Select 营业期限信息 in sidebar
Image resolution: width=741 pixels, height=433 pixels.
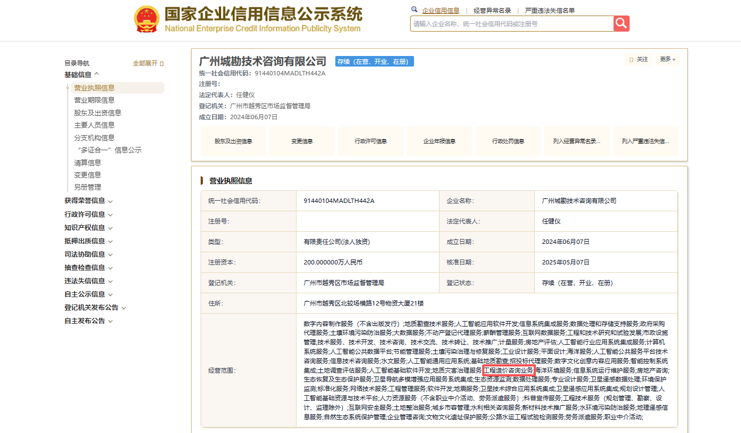[95, 100]
